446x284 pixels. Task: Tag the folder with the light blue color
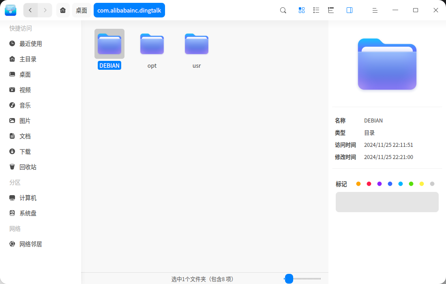point(401,184)
